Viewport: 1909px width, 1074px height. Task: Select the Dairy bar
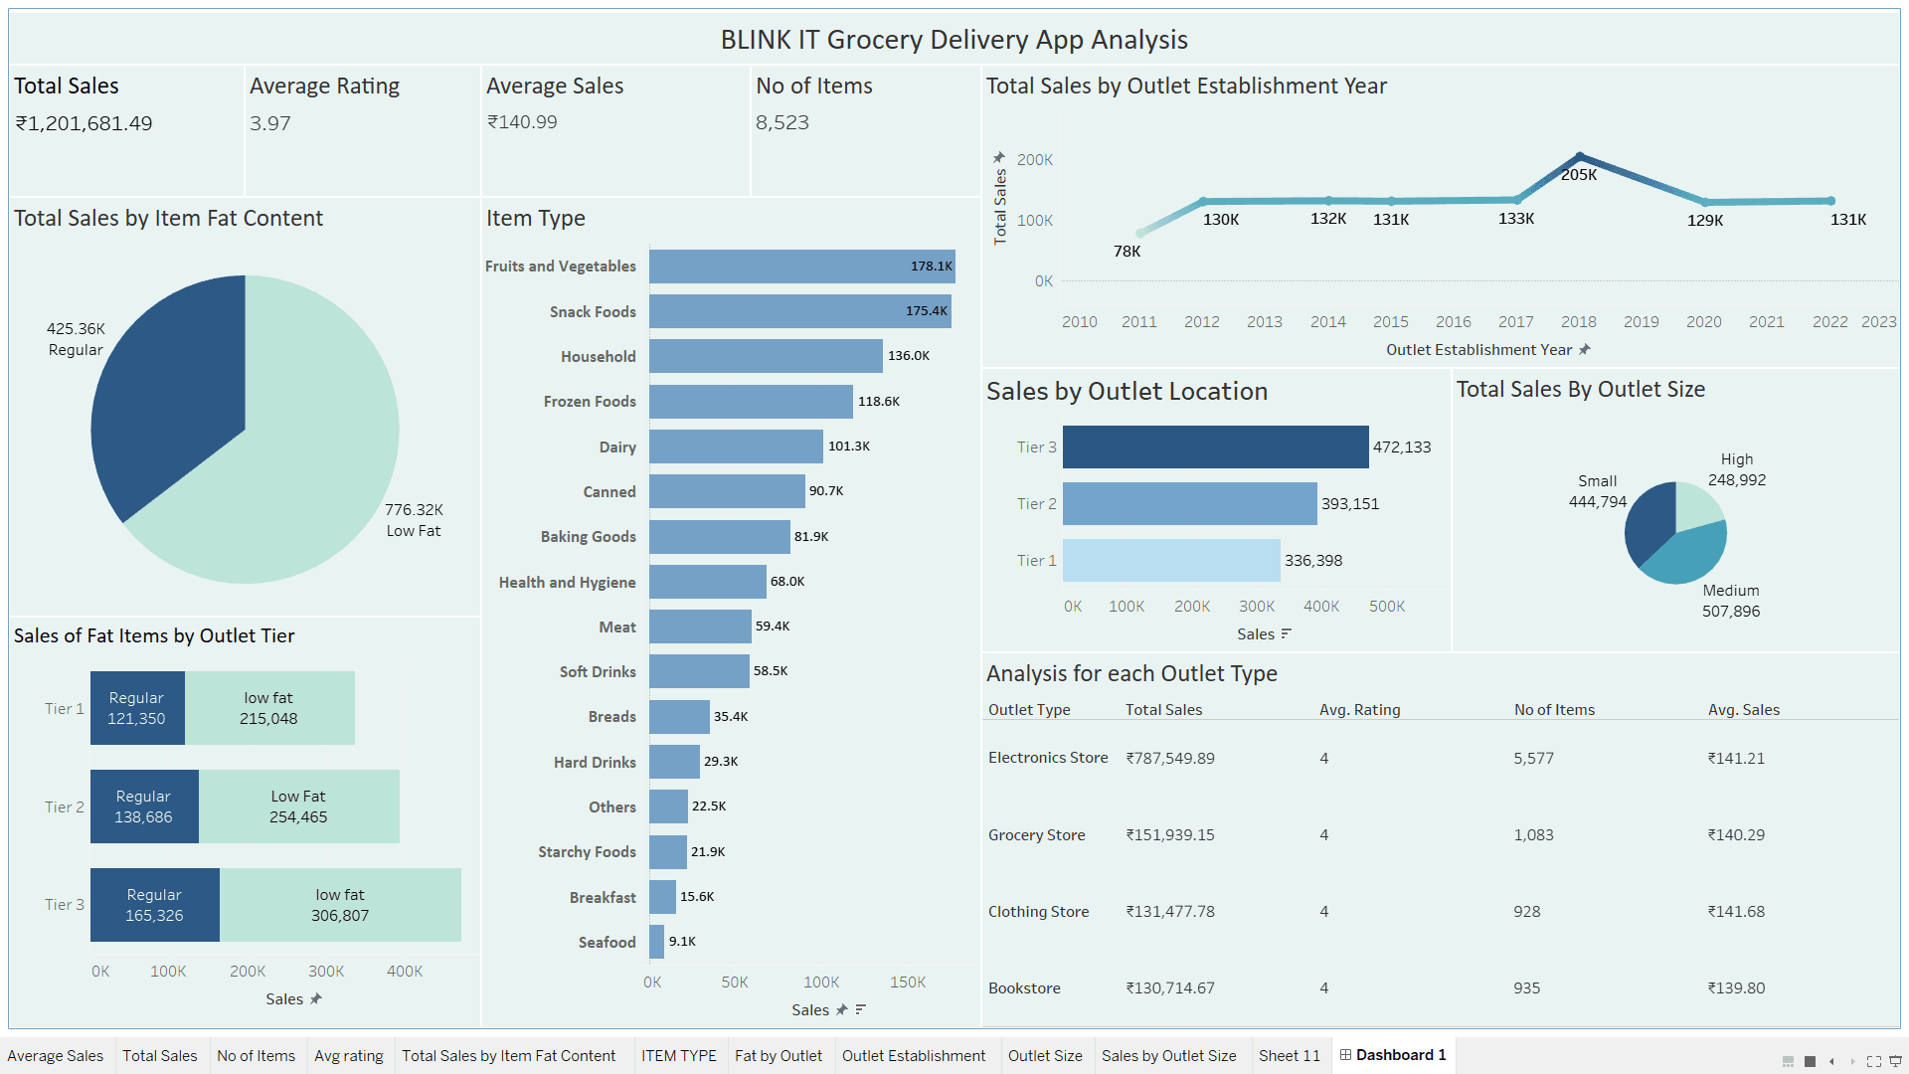coord(737,447)
